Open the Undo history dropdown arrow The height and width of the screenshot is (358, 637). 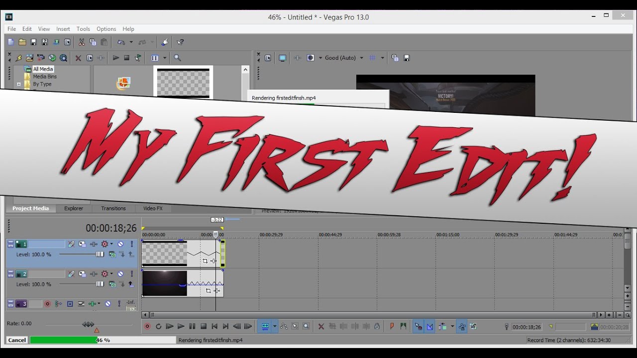pos(131,42)
